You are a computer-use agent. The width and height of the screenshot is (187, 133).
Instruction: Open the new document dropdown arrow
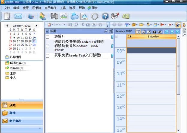[x=12, y=16]
